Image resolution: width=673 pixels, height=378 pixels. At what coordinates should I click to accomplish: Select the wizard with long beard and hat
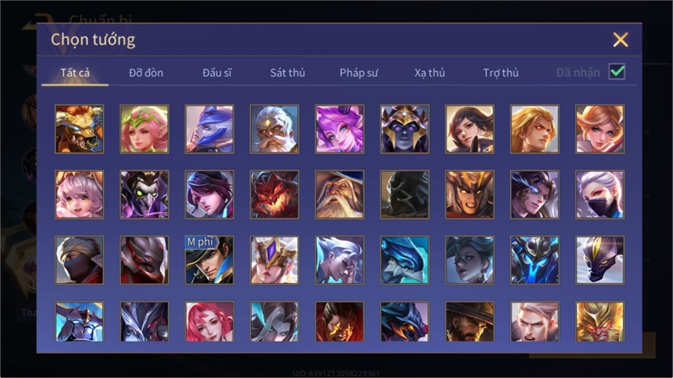339,194
